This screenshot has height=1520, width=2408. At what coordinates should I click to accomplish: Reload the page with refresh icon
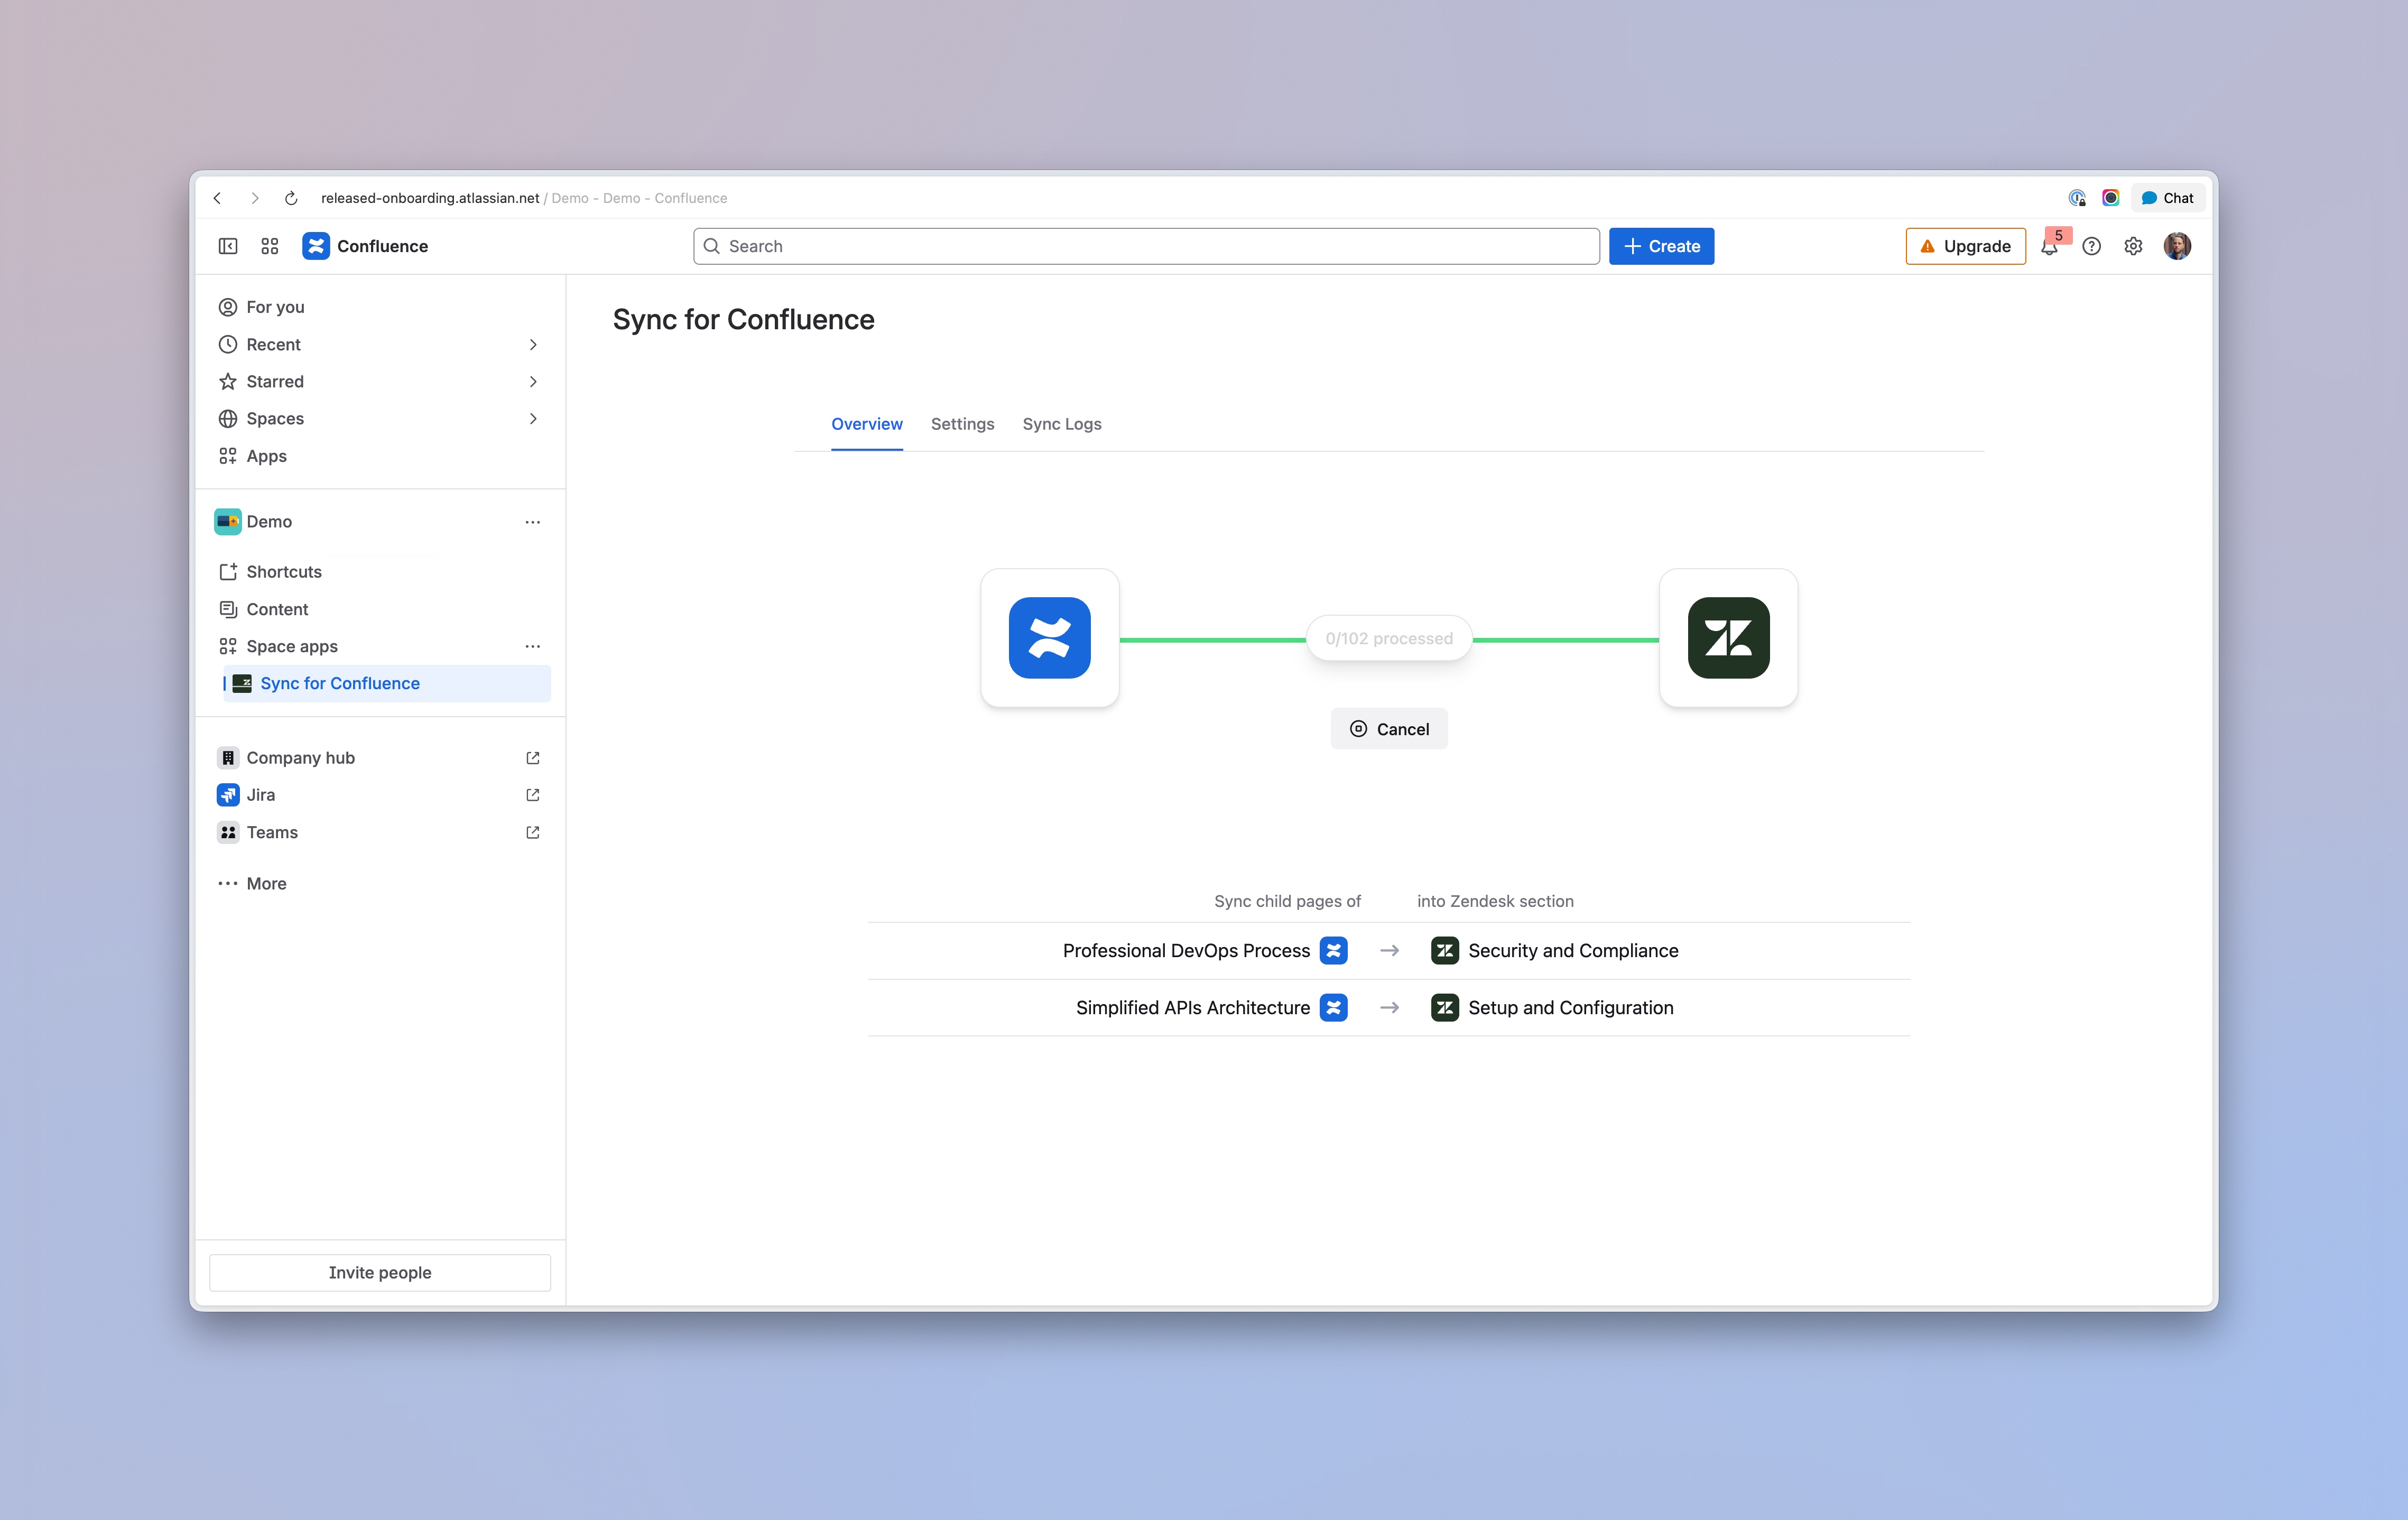pyautogui.click(x=291, y=198)
